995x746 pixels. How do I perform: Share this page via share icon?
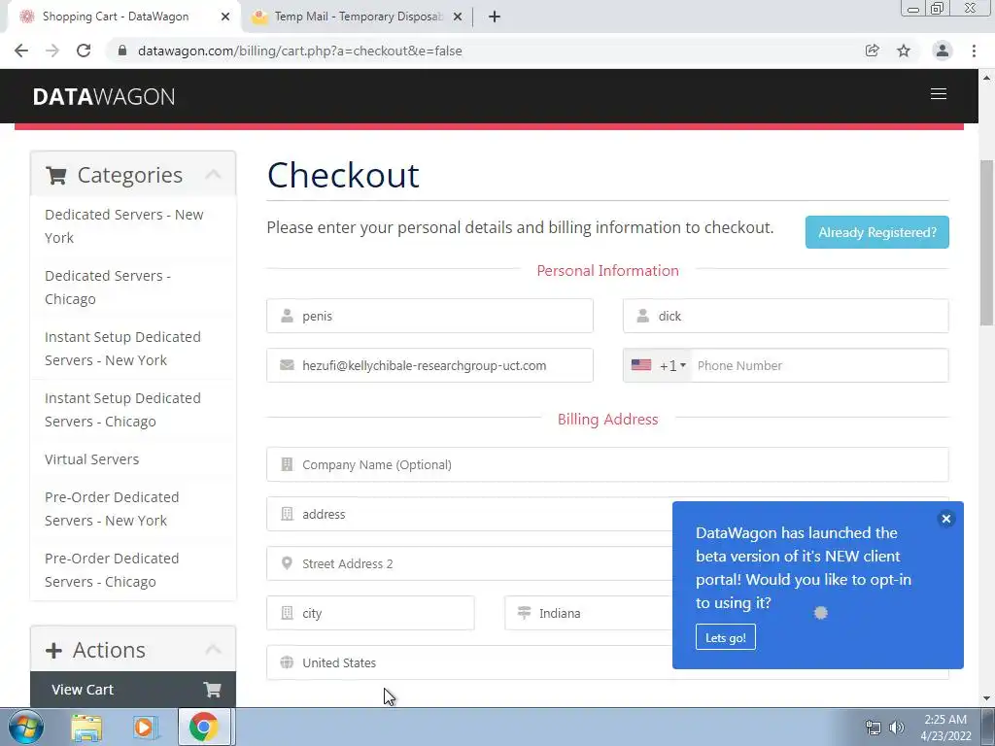[x=872, y=51]
